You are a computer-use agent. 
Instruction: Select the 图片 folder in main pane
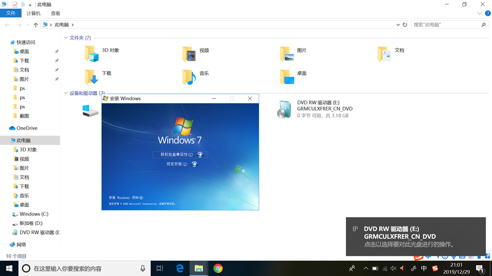pyautogui.click(x=293, y=53)
